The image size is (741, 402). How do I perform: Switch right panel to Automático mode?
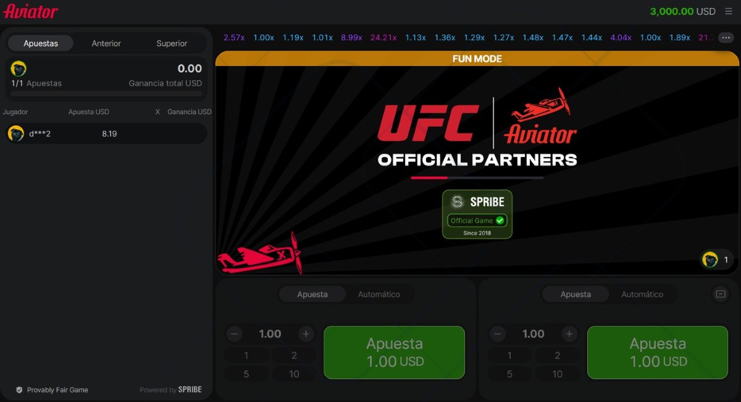pos(642,295)
